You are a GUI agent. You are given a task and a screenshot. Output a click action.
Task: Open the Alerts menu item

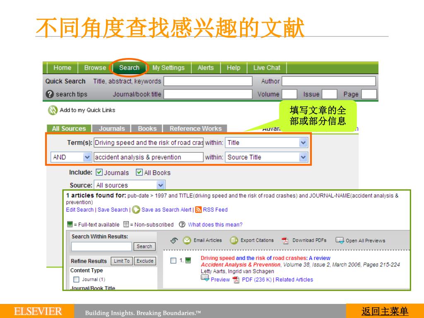(x=206, y=67)
